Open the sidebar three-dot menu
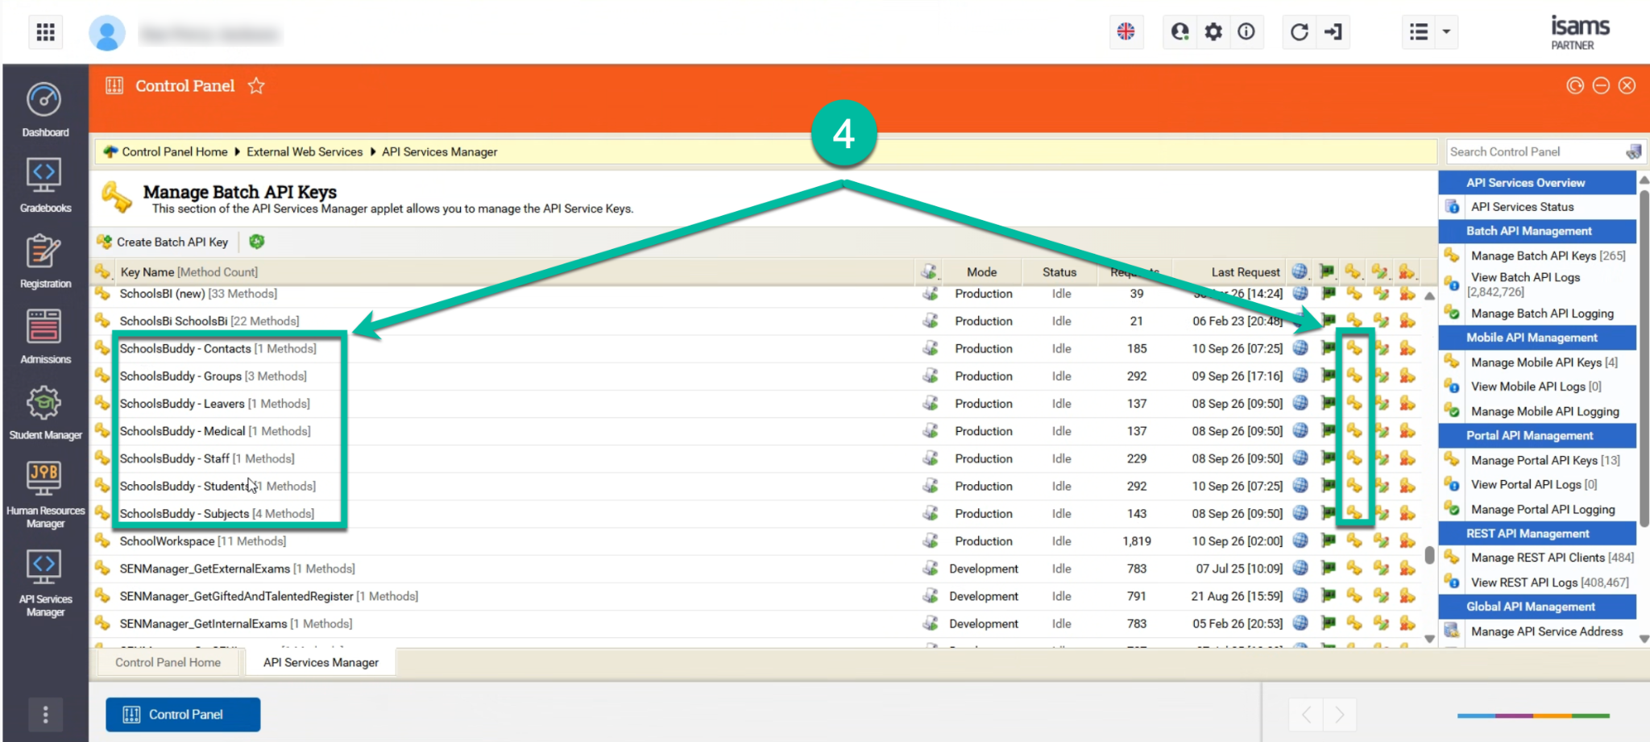Viewport: 1650px width, 742px height. click(45, 714)
